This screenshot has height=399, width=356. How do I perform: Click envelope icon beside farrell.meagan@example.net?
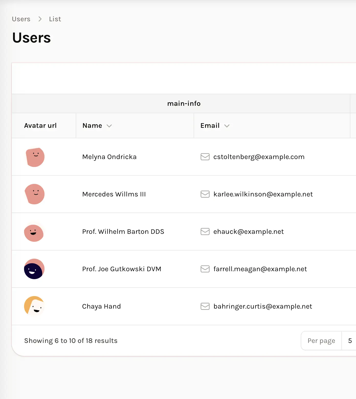(205, 269)
